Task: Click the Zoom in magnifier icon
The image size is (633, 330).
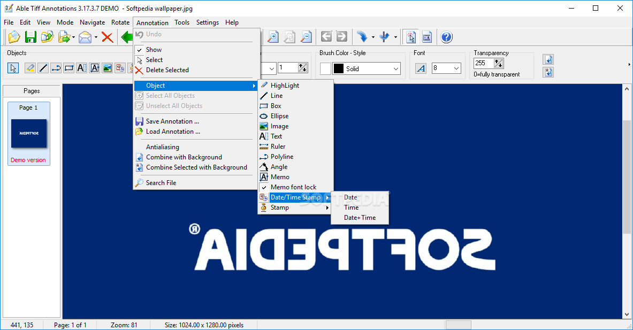Action: coord(273,37)
